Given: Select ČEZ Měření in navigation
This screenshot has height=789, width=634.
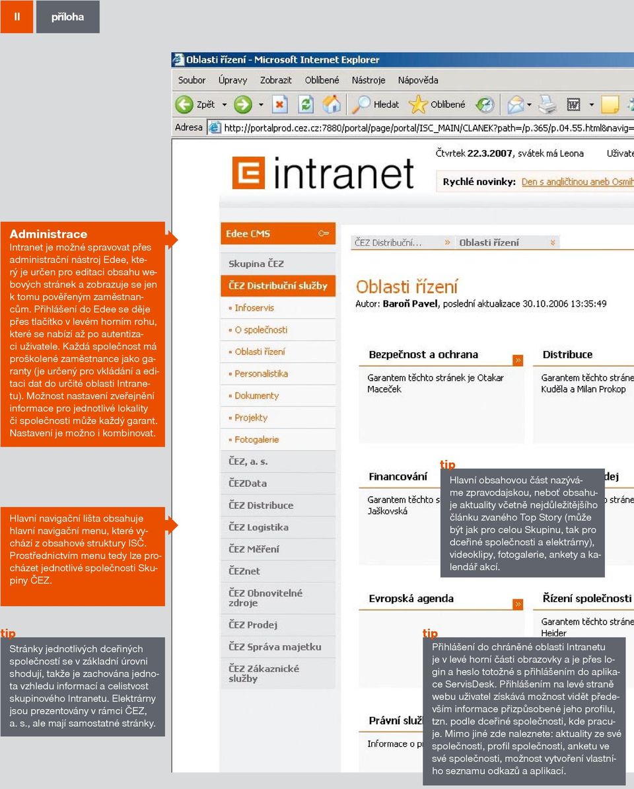Looking at the screenshot, I should click(278, 549).
